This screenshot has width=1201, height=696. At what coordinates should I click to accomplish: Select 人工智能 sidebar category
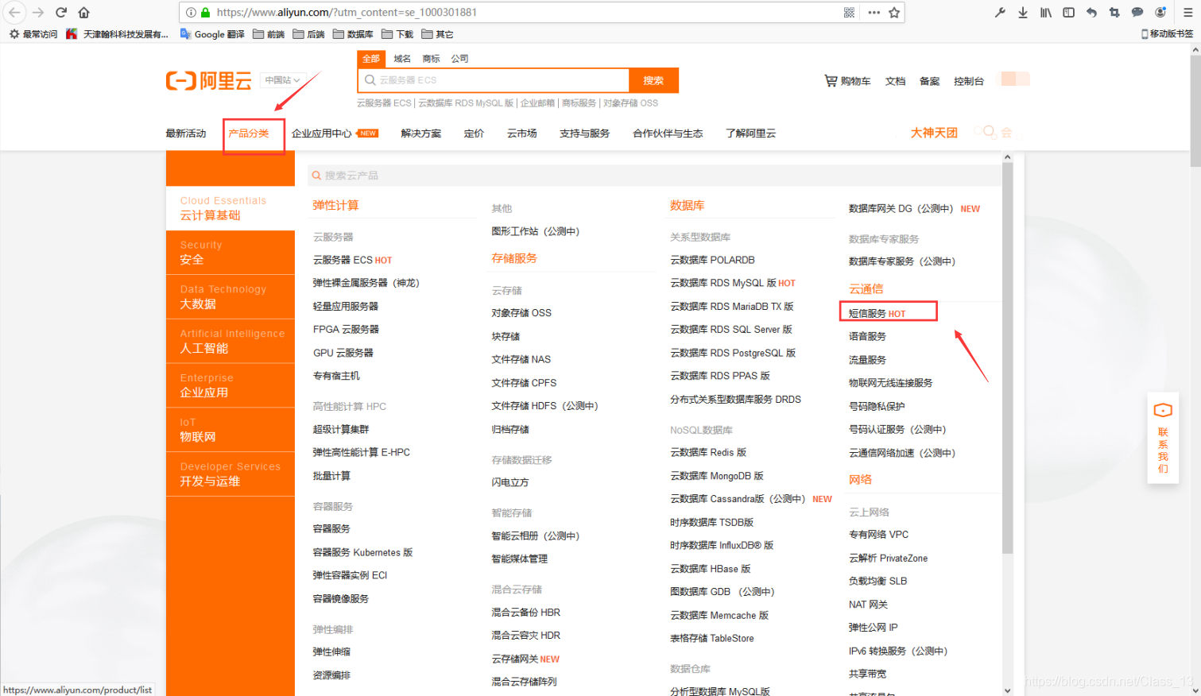tap(231, 342)
